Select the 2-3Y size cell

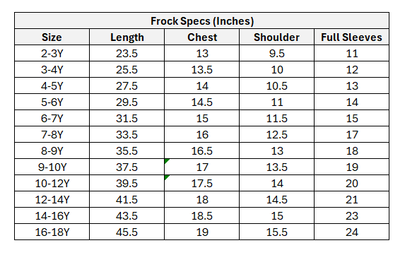click(x=52, y=53)
